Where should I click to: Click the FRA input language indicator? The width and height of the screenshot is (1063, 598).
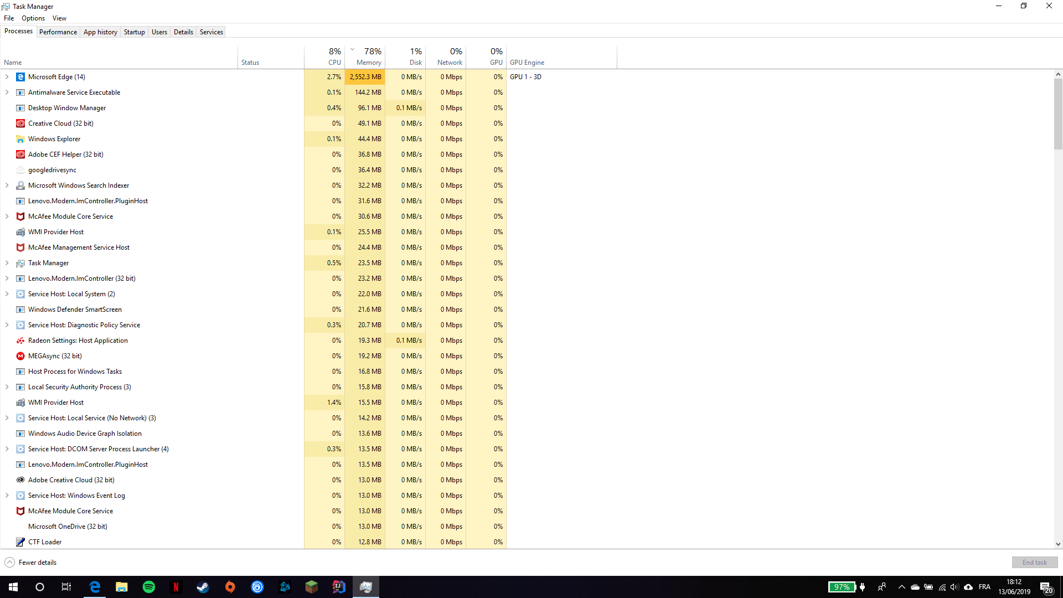pos(984,587)
